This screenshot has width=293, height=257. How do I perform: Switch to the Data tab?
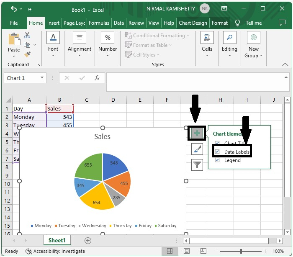119,23
